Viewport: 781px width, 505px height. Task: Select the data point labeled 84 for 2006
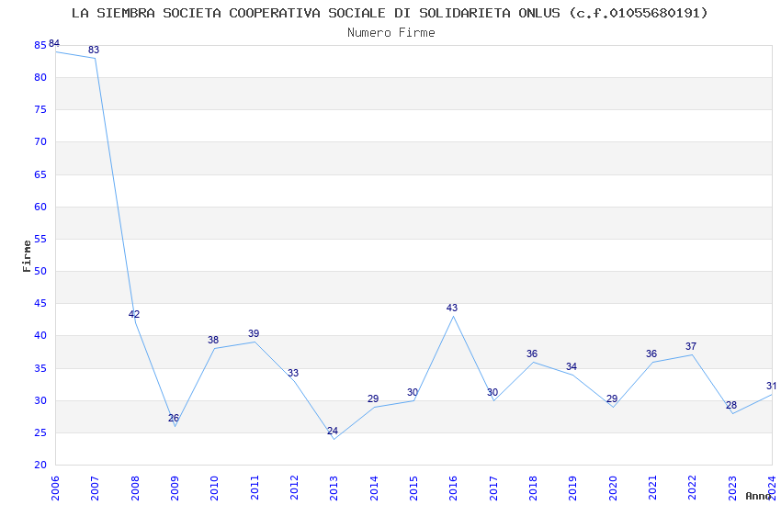56,51
